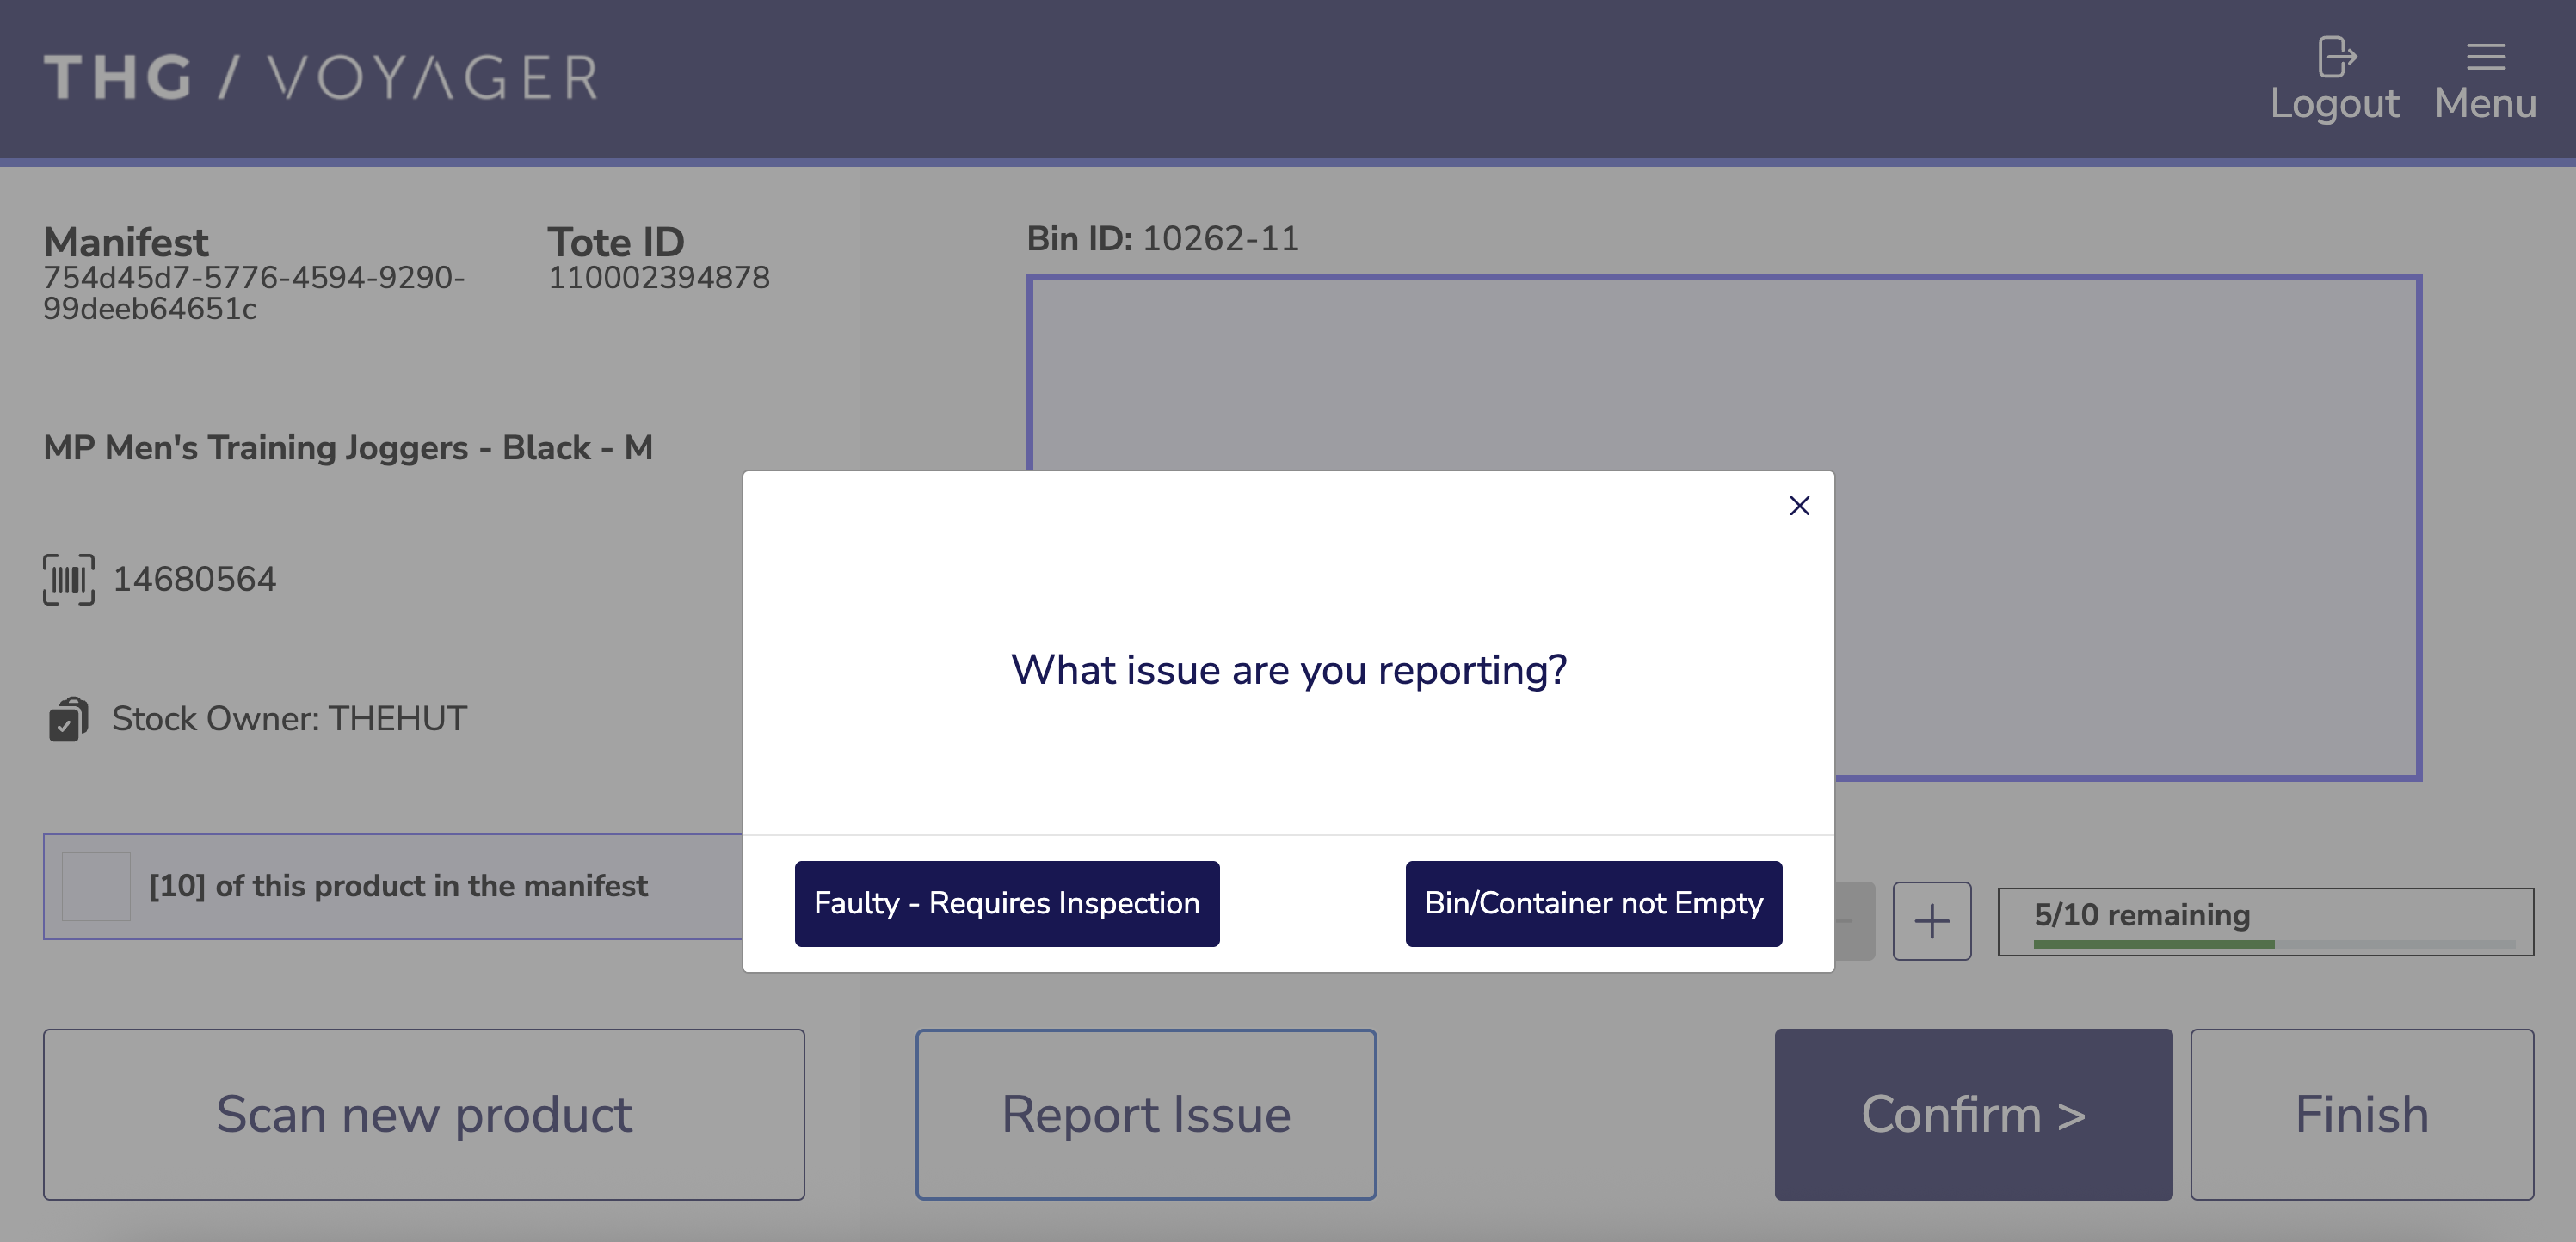Viewport: 2576px width, 1242px height.
Task: Click the clipboard icon beside Stock Owner
Action: pyautogui.click(x=67, y=718)
